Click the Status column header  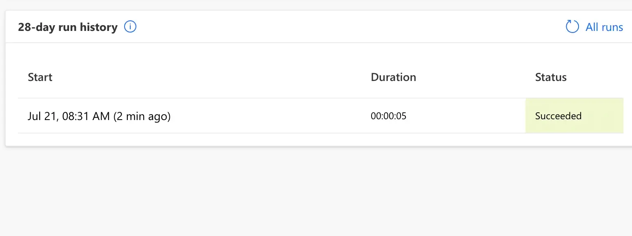click(x=551, y=77)
